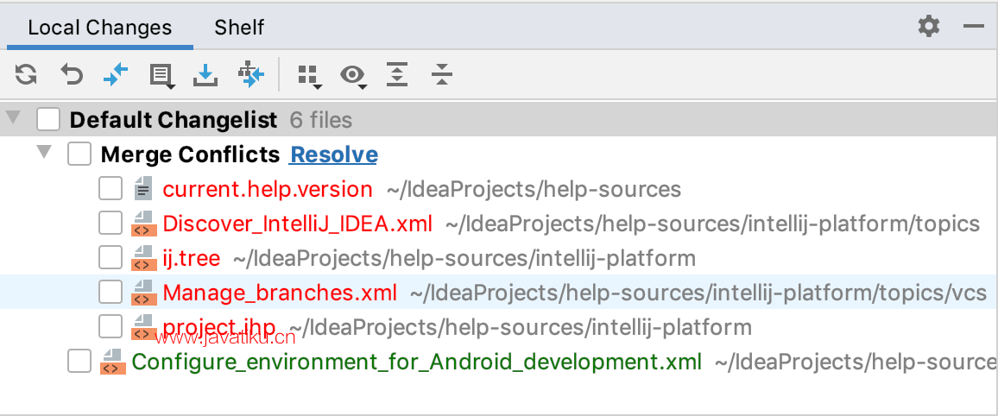Click the file icon of ij.tree
The image size is (998, 416).
click(144, 257)
